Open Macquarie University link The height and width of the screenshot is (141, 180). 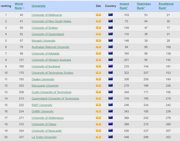pos(45,86)
